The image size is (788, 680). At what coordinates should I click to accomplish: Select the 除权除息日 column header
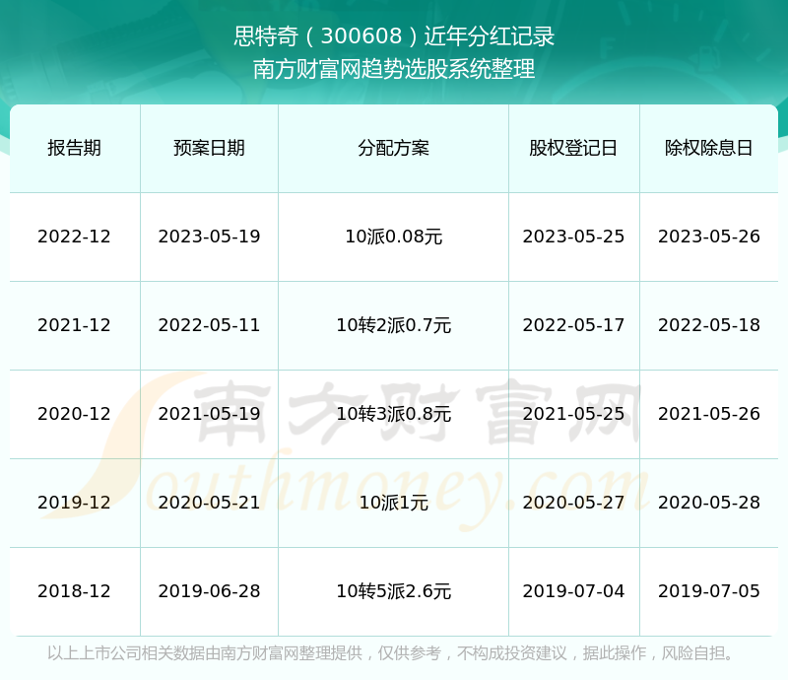coord(708,148)
